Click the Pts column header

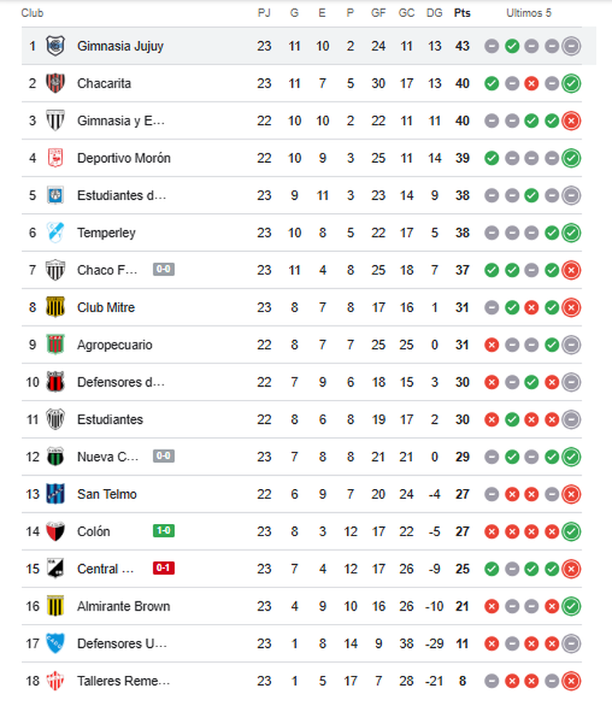pos(462,13)
